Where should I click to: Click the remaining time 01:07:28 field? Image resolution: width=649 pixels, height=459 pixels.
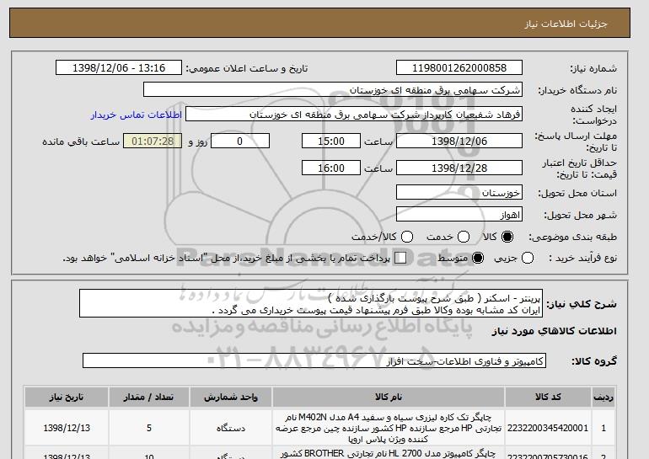[153, 141]
